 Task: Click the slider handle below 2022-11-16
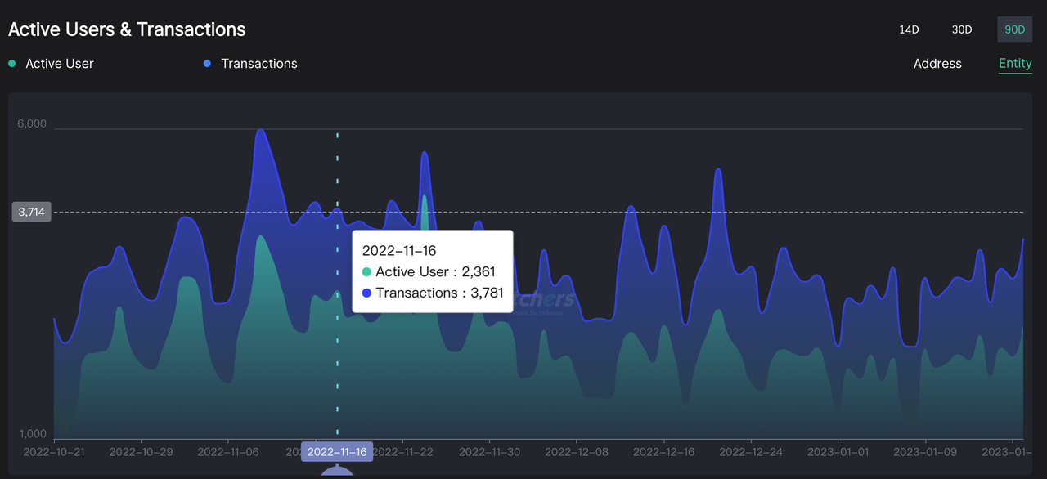pos(337,472)
